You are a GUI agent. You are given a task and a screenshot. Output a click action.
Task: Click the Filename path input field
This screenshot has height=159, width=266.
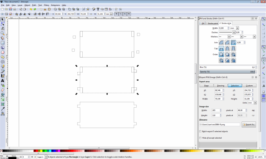[220, 125]
